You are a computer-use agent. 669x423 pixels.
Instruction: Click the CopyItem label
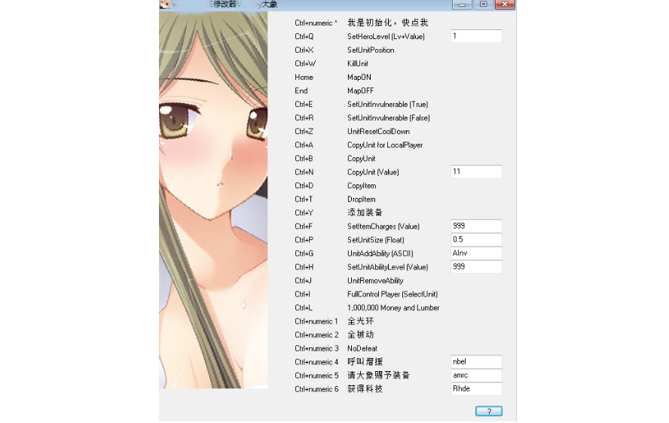click(362, 186)
